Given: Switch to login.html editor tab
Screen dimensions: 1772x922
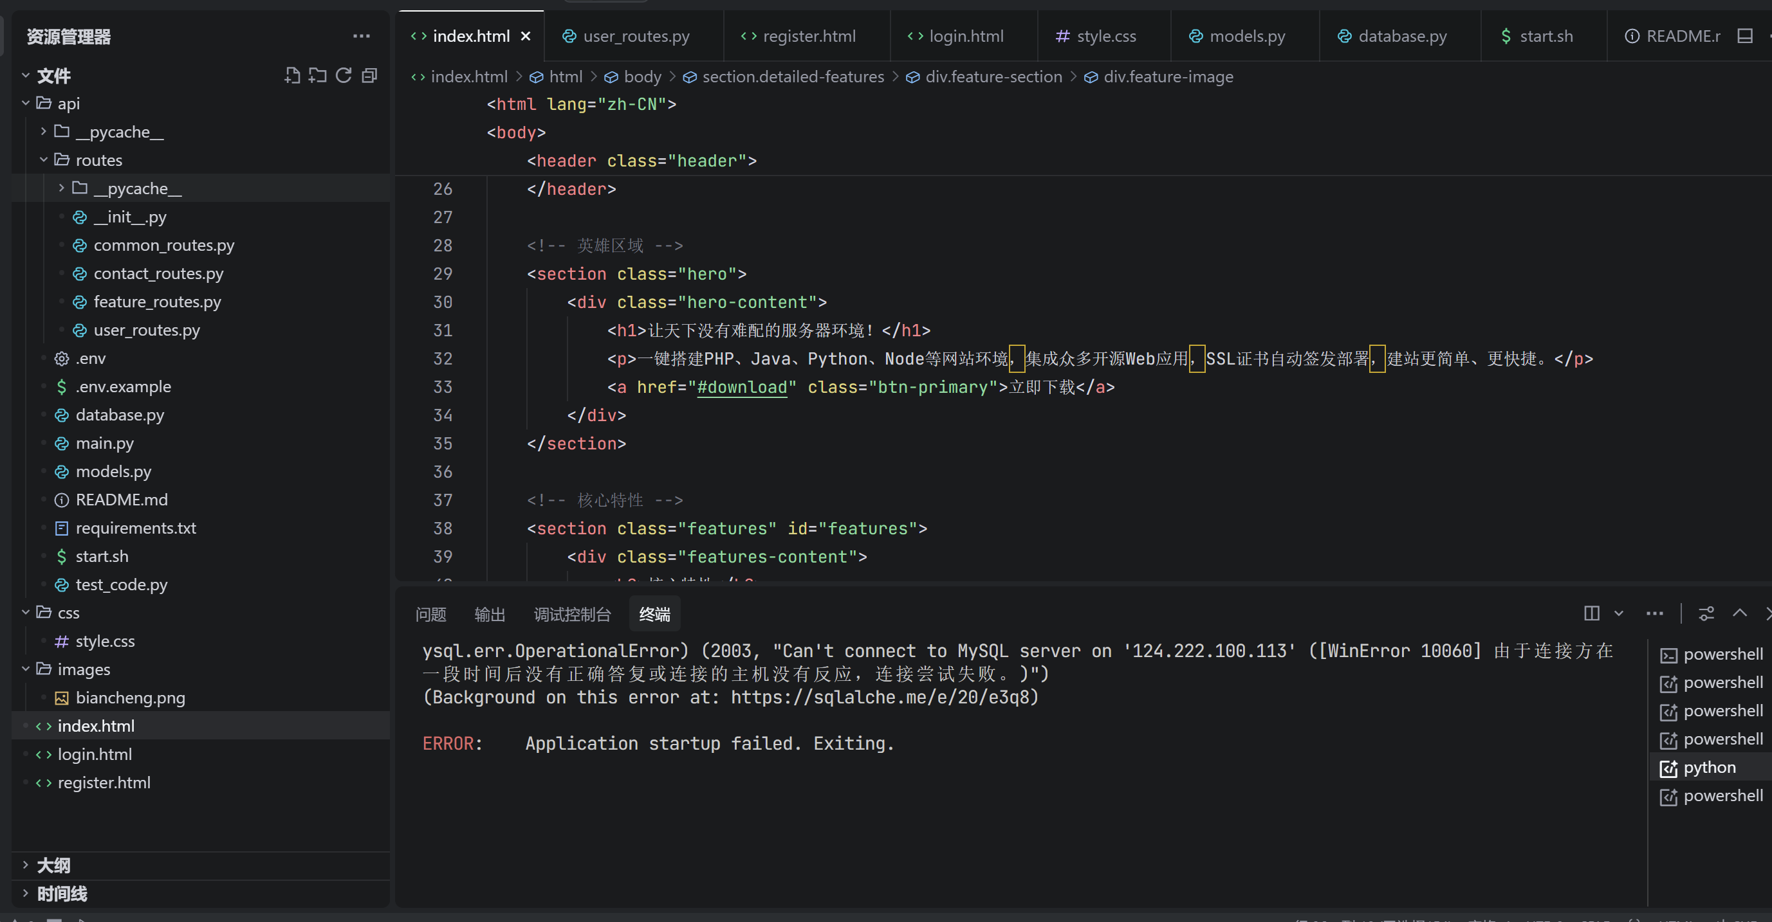Looking at the screenshot, I should tap(964, 37).
